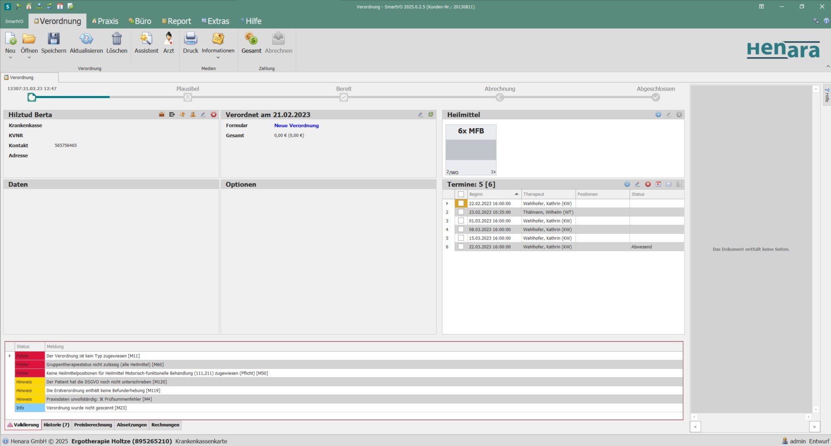Expand the Neu dropdown arrow
This screenshot has height=446, width=831.
[10, 57]
